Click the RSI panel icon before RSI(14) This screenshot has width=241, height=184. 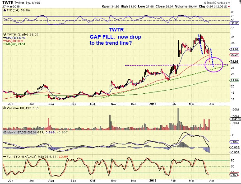[x=4, y=10]
